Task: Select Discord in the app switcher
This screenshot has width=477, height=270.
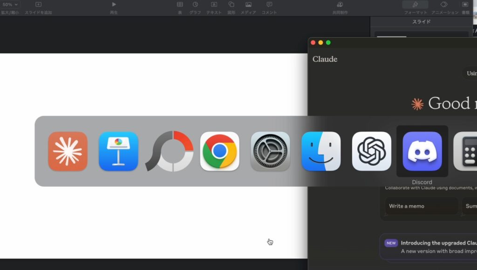Action: tap(422, 151)
